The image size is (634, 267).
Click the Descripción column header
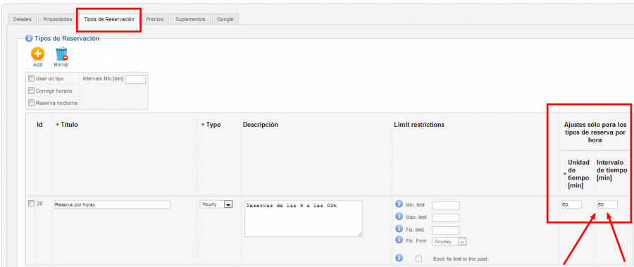tap(261, 125)
